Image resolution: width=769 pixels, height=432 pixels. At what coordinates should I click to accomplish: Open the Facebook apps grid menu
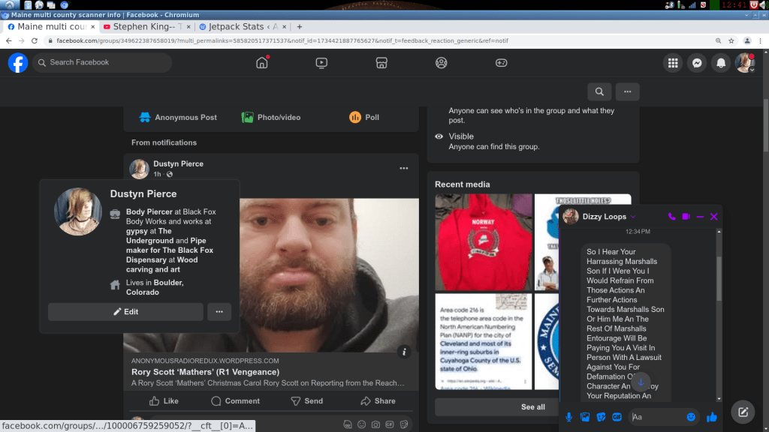(x=673, y=63)
